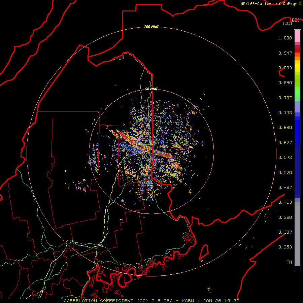Pick the lavender color bar segment
Viewport: 303px width, 303px height.
(x=297, y=107)
